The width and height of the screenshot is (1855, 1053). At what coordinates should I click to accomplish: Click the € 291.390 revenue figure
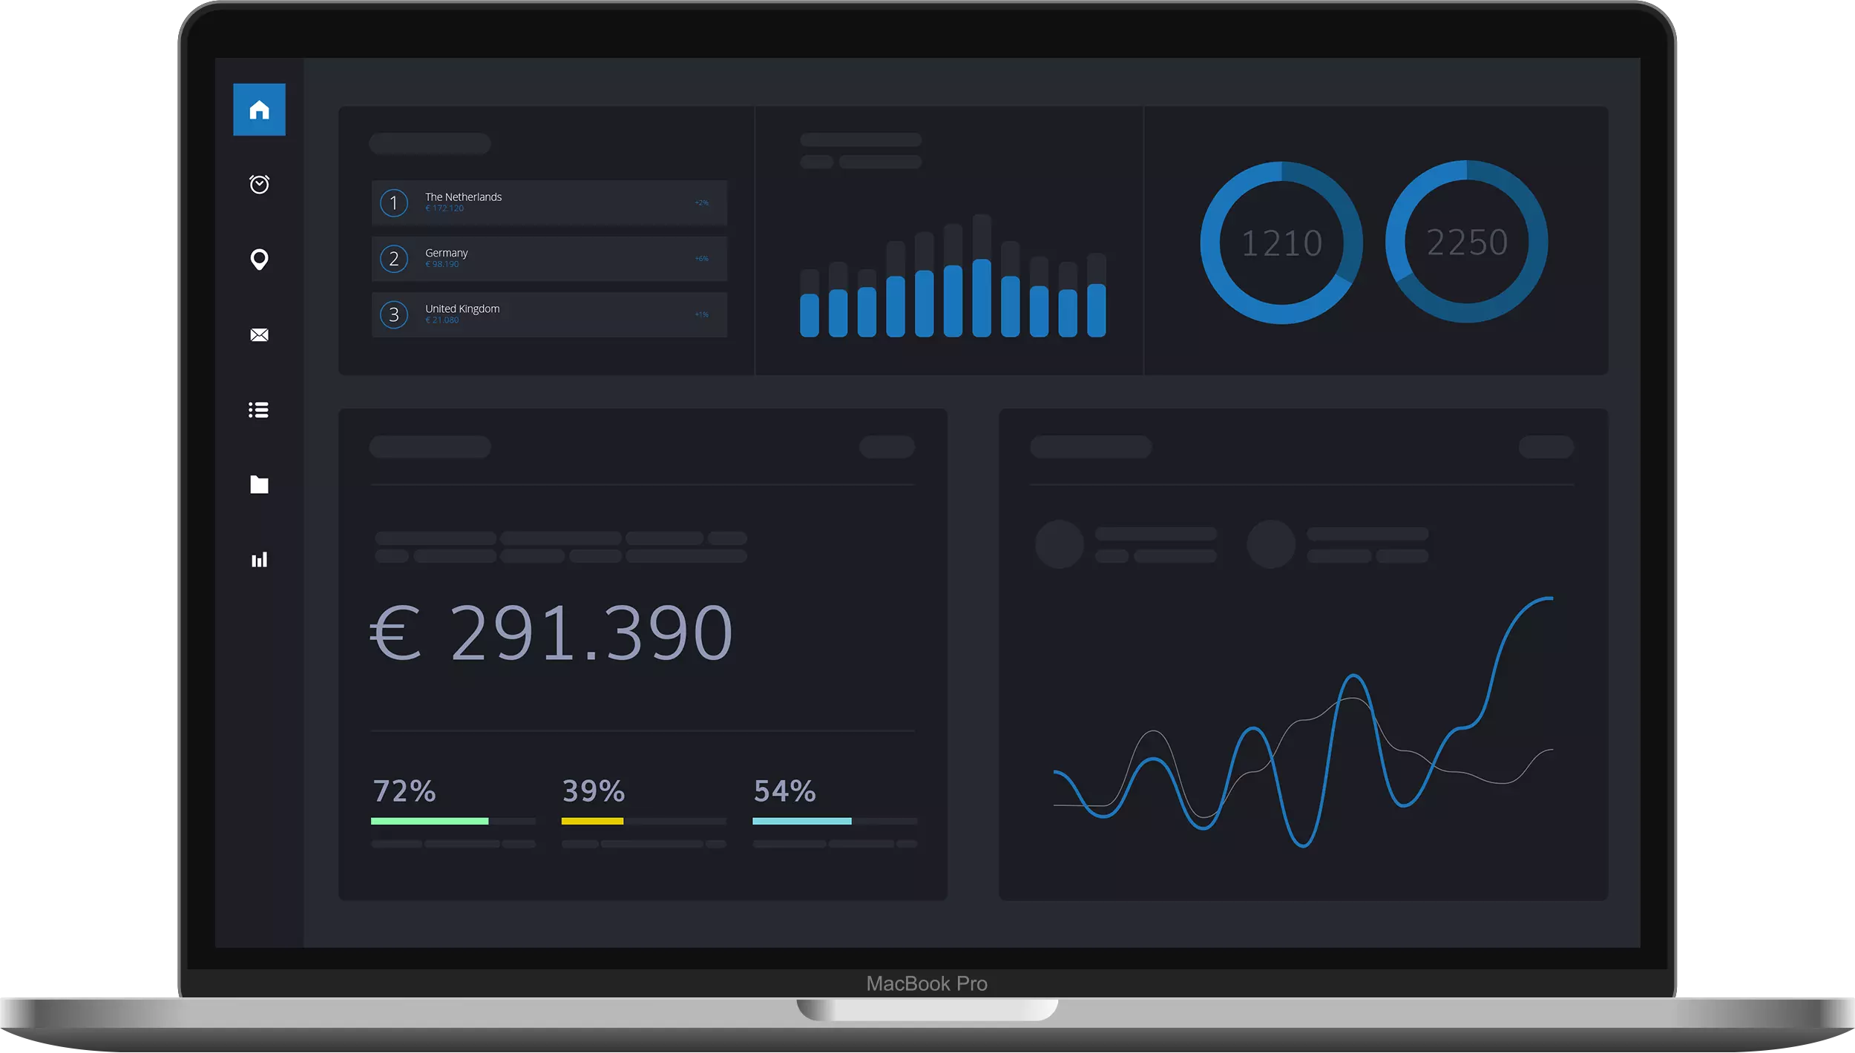(x=554, y=630)
